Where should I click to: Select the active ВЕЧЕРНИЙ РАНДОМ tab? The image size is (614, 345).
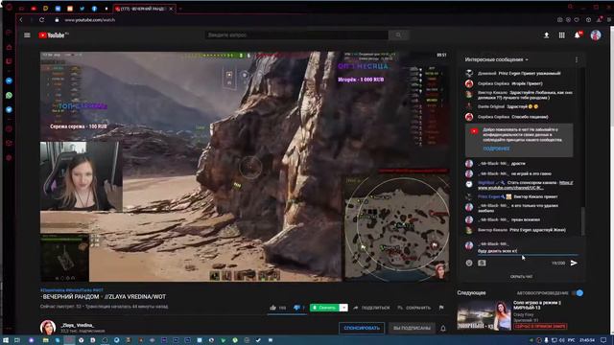tap(144, 9)
